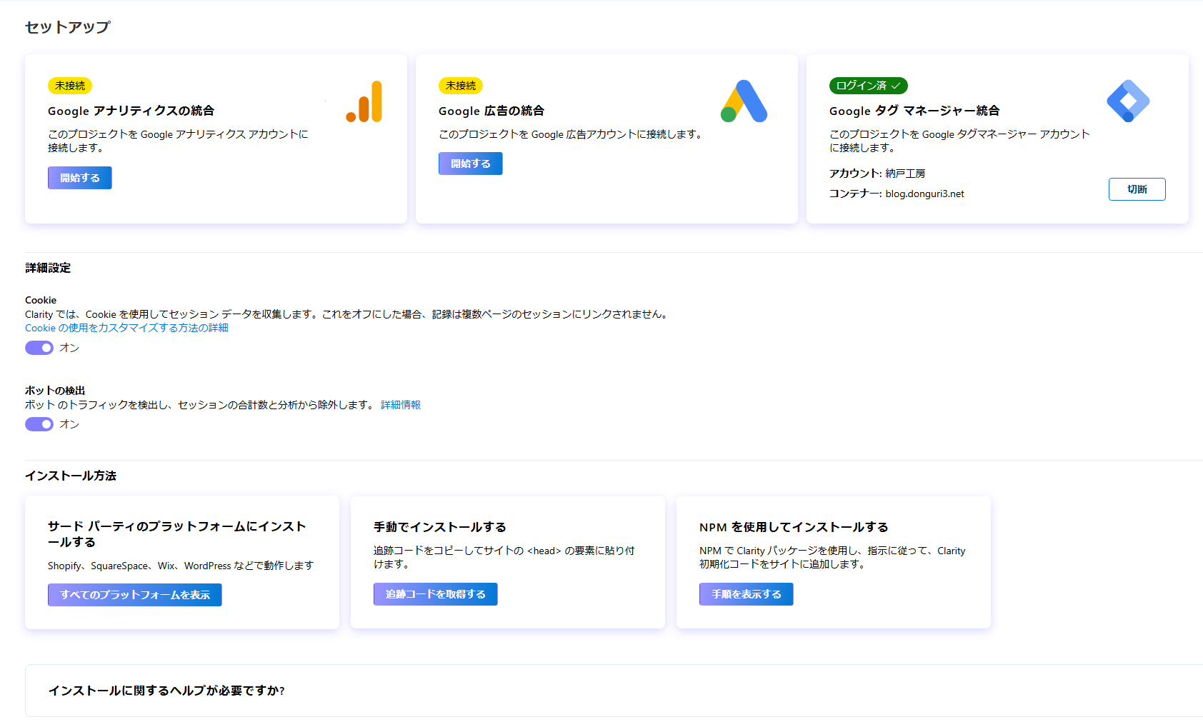Click the 手動でインストールする card heading
This screenshot has width=1203, height=727.
(x=440, y=527)
